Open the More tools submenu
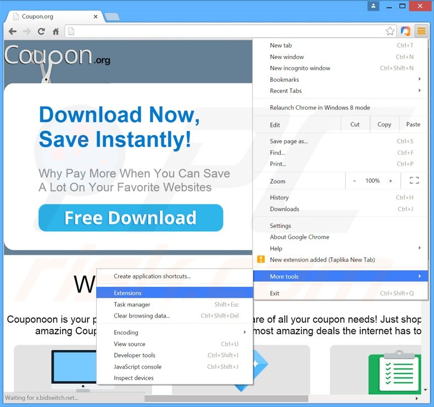 click(341, 276)
